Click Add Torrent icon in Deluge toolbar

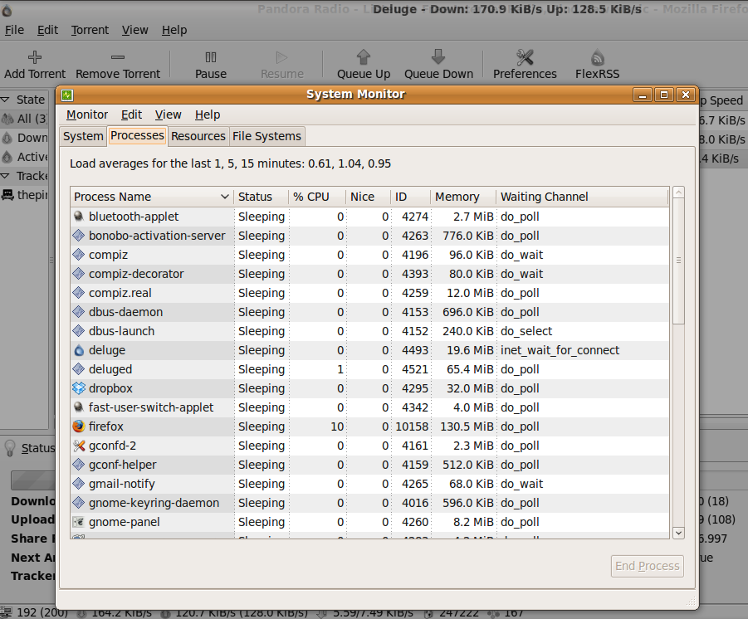pyautogui.click(x=34, y=57)
